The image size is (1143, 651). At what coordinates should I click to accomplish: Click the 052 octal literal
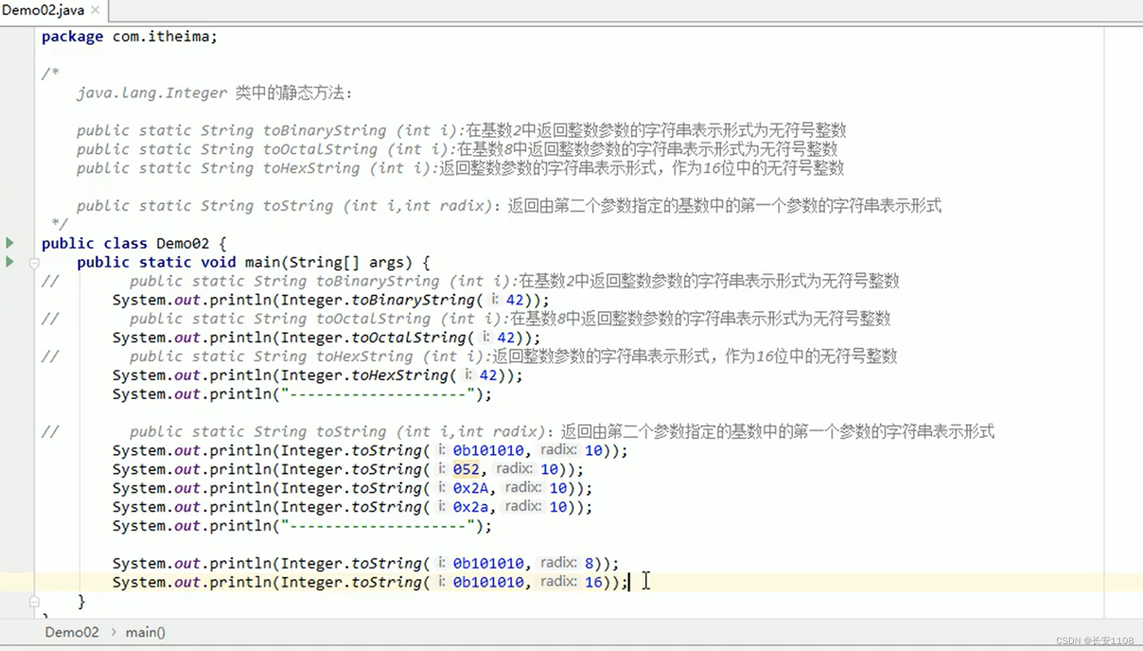point(466,469)
